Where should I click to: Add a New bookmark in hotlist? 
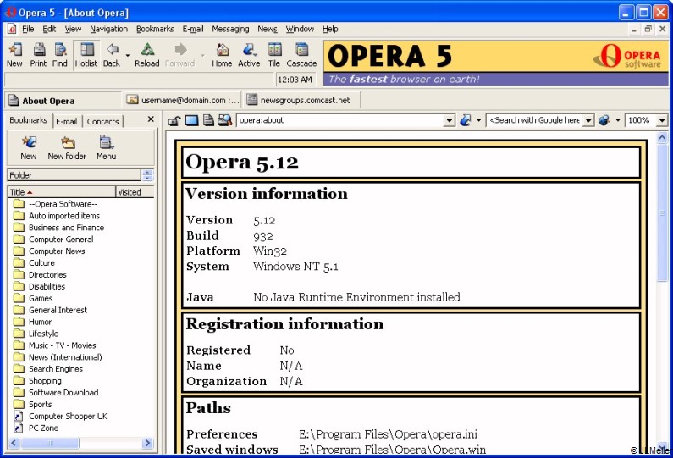(x=29, y=147)
